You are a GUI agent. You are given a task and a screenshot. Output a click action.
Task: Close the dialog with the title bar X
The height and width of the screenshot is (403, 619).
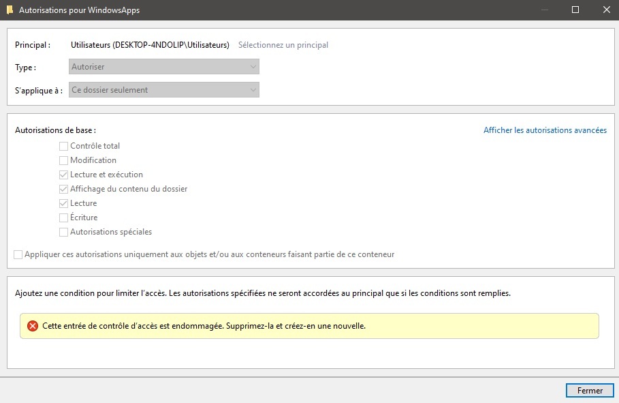[606, 10]
